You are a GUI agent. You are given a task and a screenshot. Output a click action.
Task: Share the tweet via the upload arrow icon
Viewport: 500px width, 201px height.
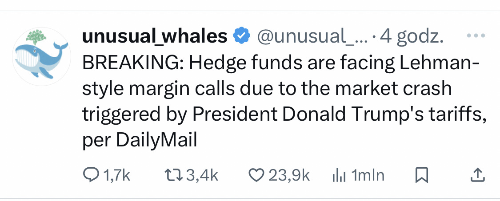pyautogui.click(x=476, y=175)
